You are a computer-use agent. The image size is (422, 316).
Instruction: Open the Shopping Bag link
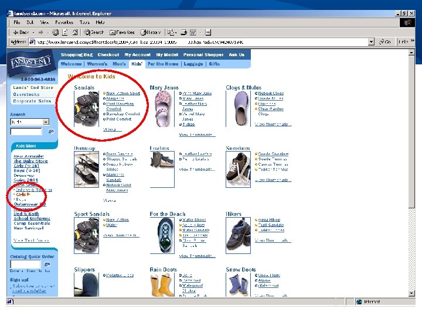[x=77, y=55]
